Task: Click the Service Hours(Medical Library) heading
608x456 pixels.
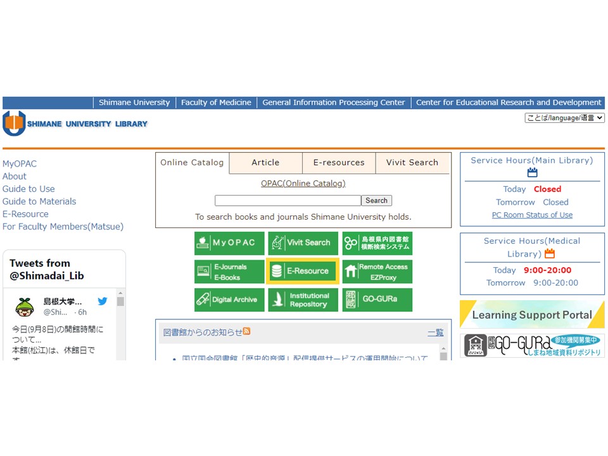Action: tap(532, 248)
